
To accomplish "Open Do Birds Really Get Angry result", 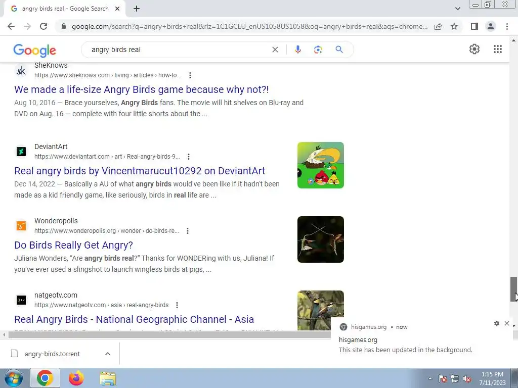I will (74, 245).
